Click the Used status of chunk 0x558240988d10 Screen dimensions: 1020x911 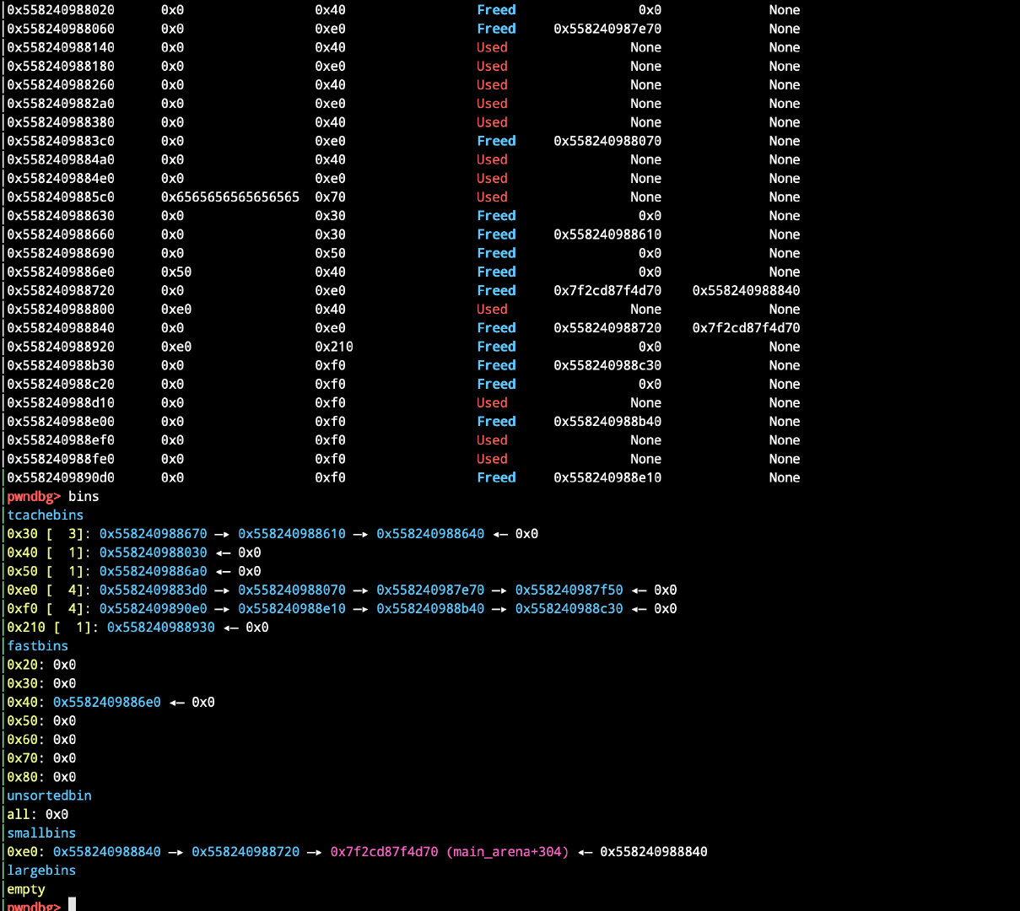pos(492,403)
